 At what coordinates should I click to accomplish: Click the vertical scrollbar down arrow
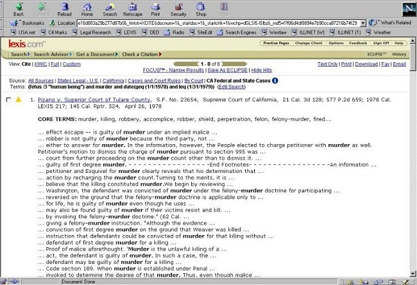point(413,275)
